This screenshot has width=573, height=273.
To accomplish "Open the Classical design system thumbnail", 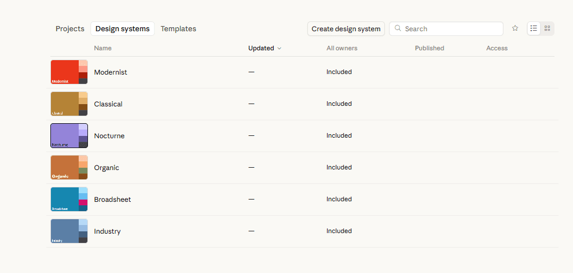I will [x=69, y=104].
